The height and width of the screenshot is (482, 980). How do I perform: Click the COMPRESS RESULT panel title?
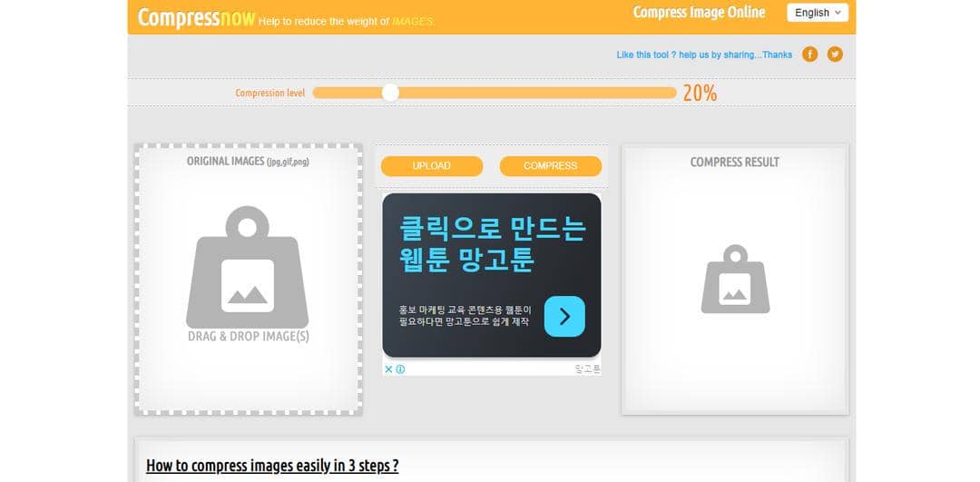734,162
